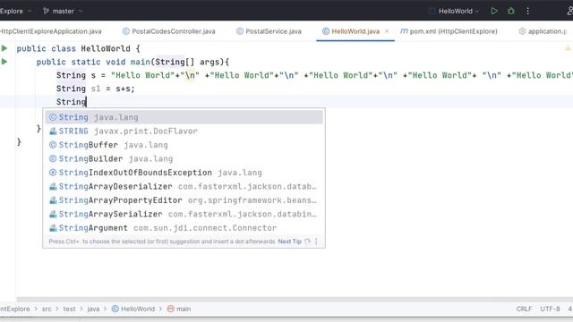Click the HelloWorld class breadcrumb

tap(133, 309)
